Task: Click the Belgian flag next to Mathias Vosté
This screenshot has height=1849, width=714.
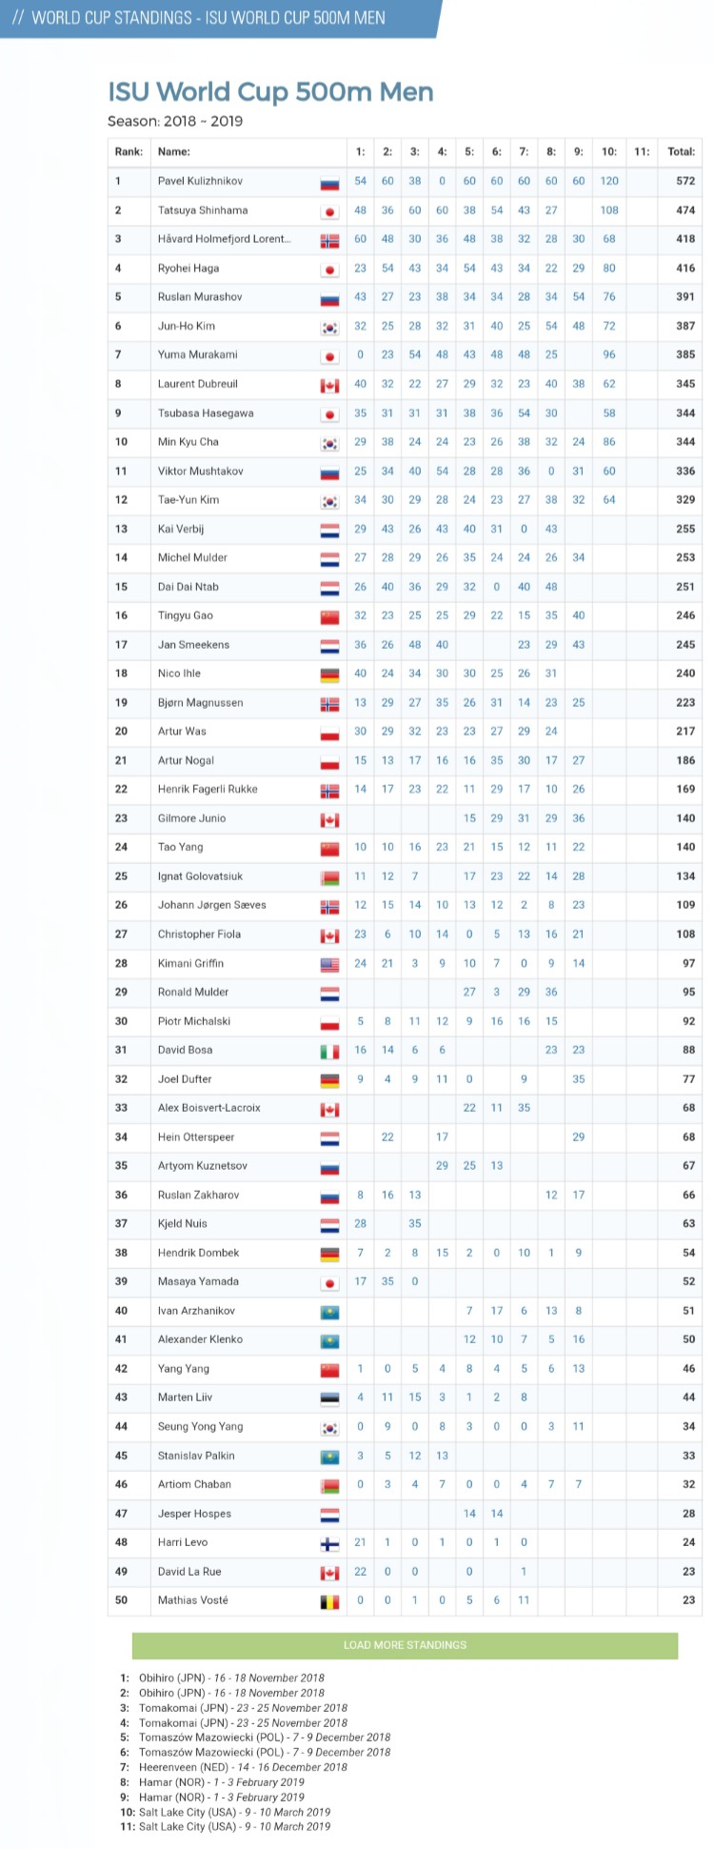Action: click(x=329, y=1601)
